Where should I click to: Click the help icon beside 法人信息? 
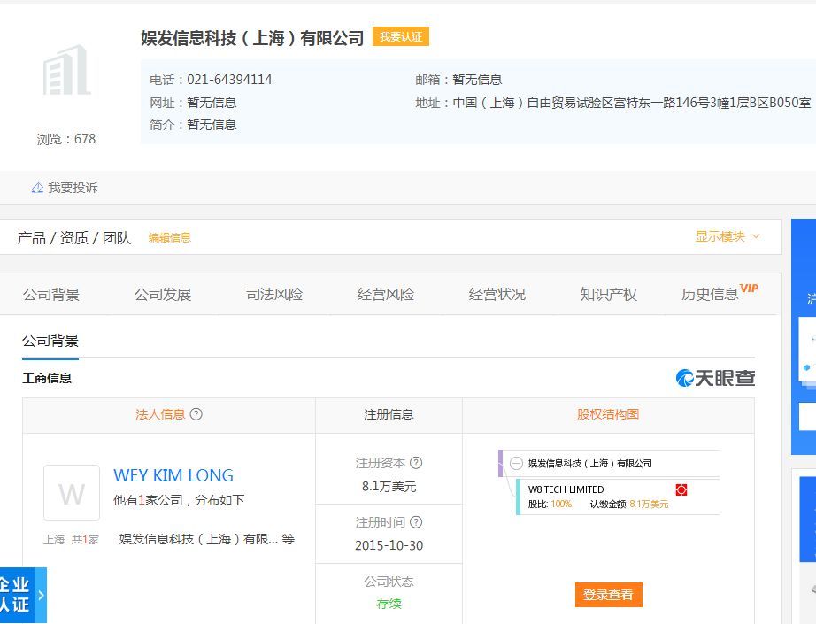point(196,414)
